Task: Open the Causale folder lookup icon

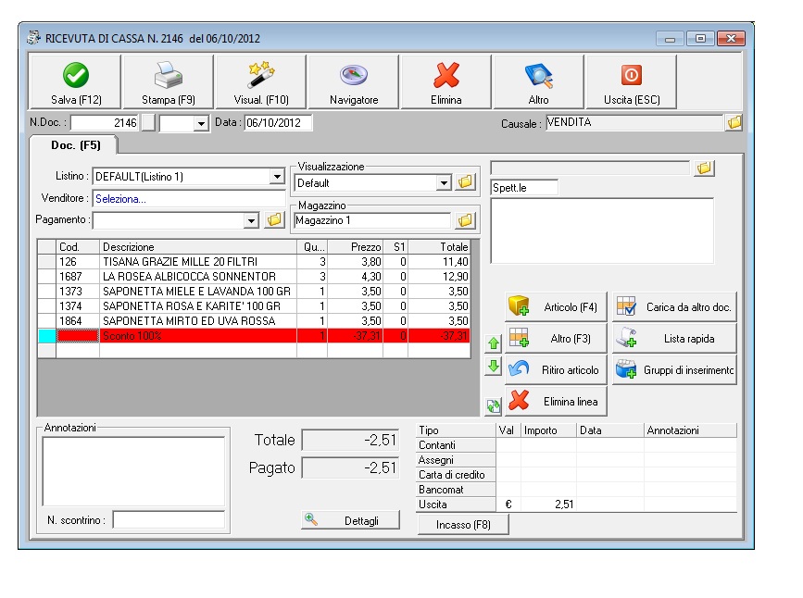Action: pyautogui.click(x=734, y=122)
